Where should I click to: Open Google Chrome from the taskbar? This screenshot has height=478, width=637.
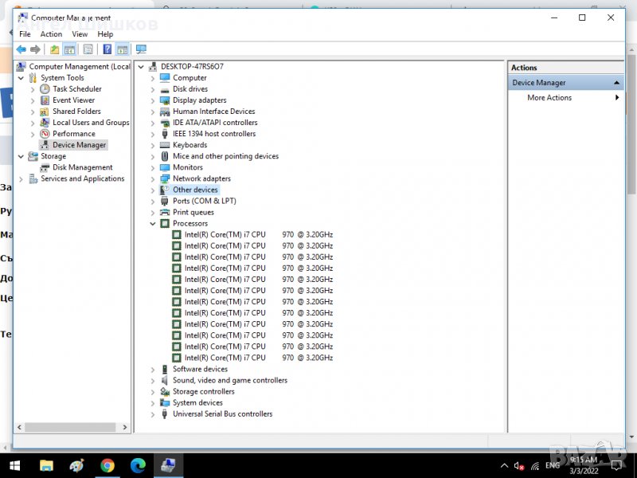(x=107, y=465)
